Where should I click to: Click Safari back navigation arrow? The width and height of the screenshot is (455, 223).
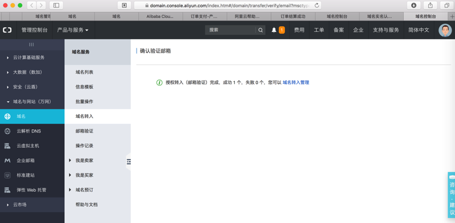pos(32,5)
